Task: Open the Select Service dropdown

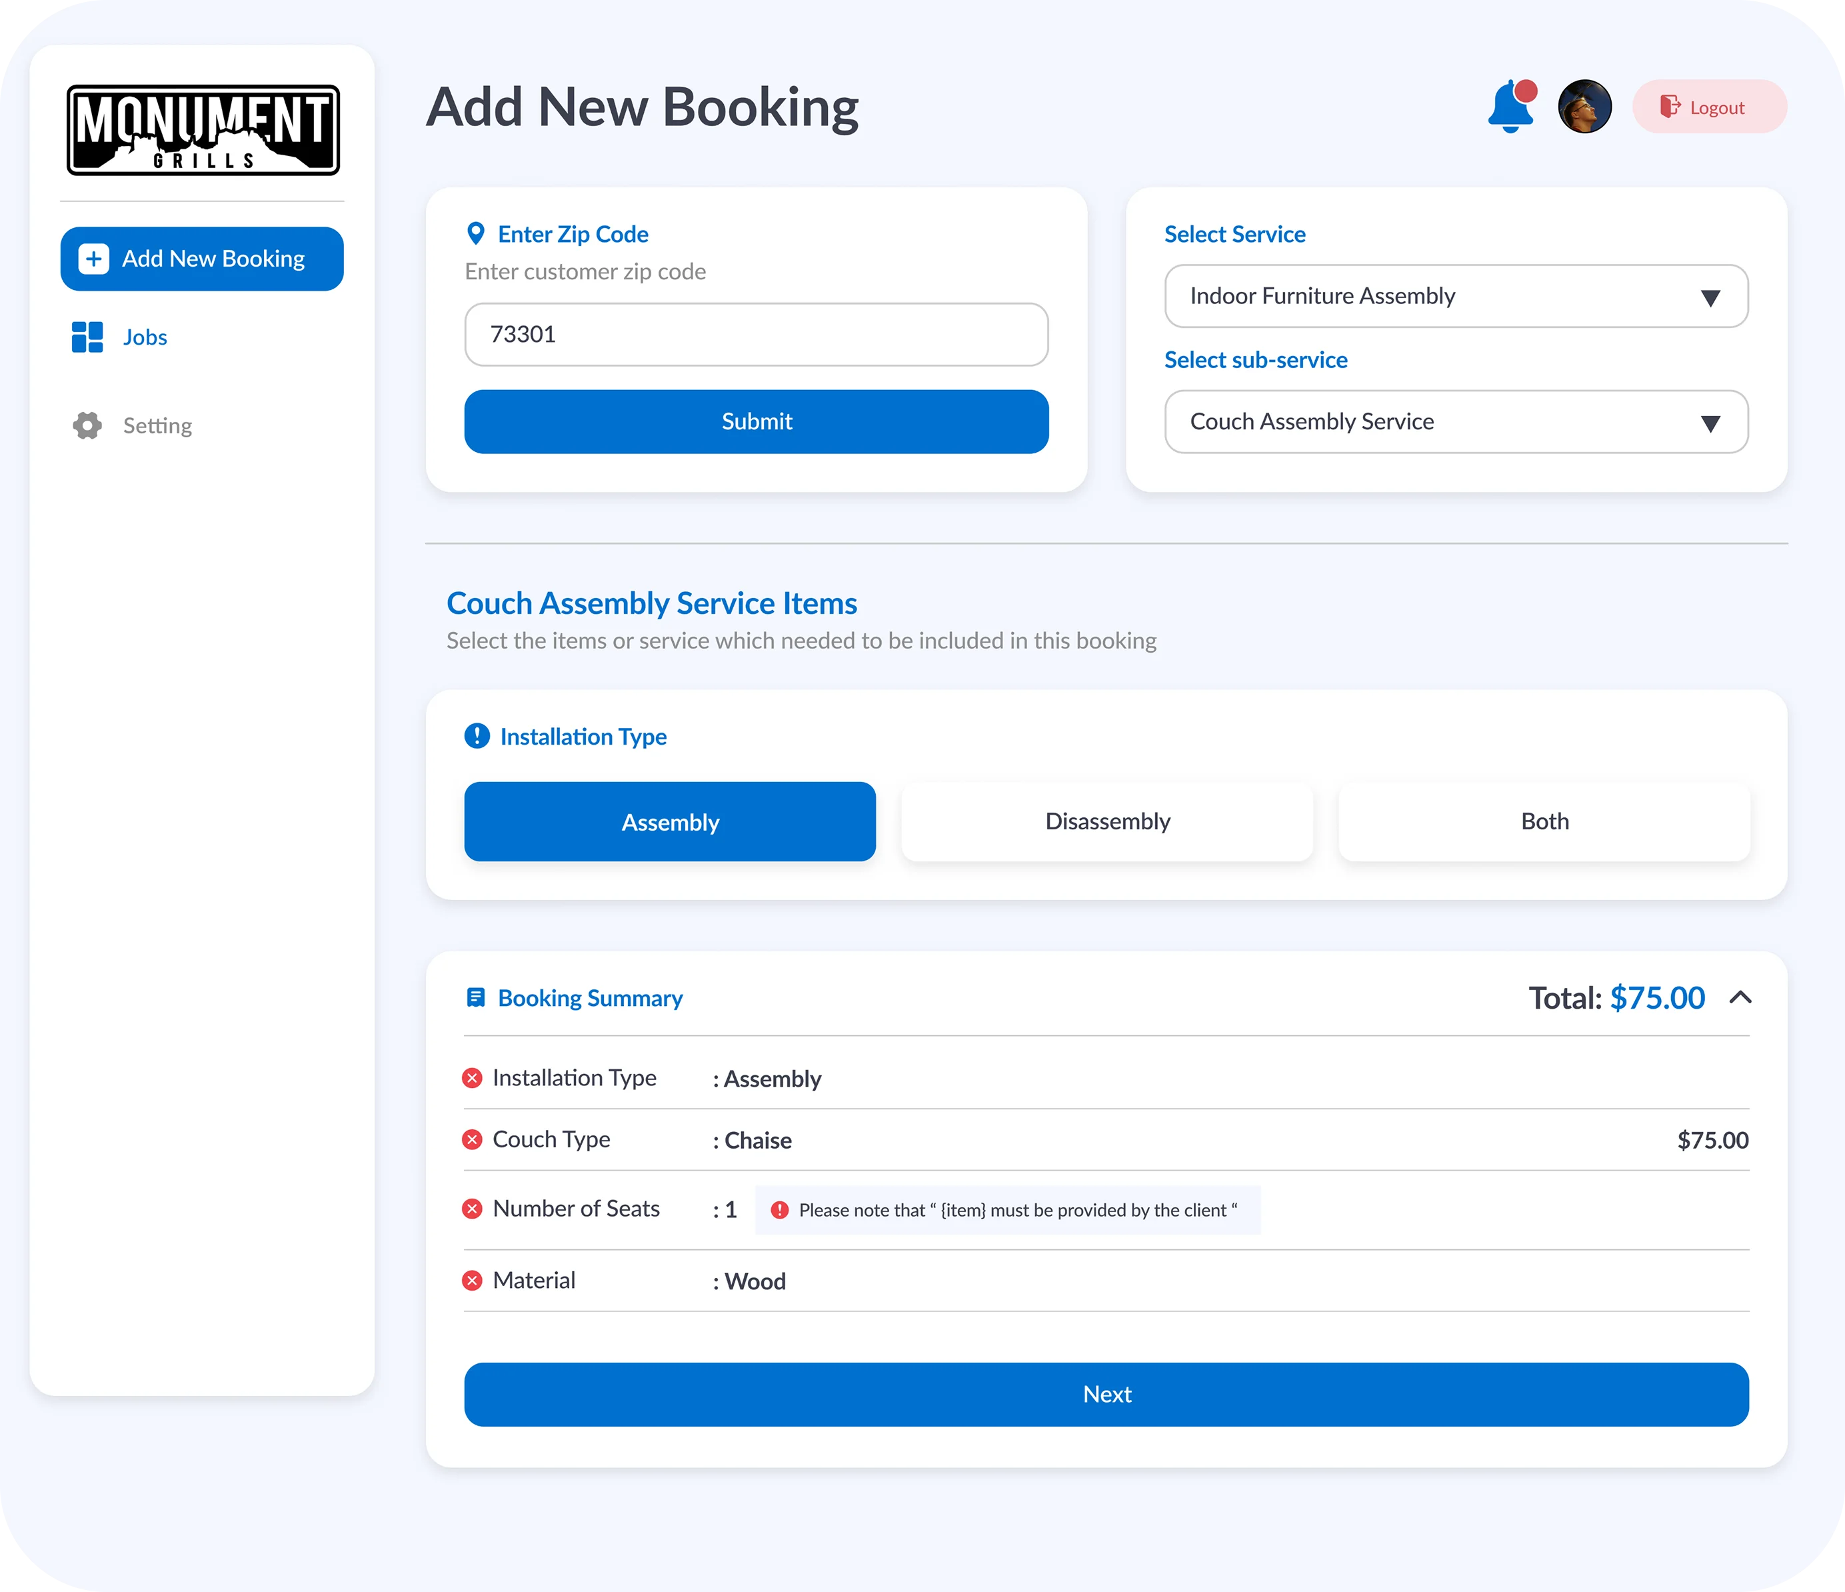Action: [x=1456, y=297]
